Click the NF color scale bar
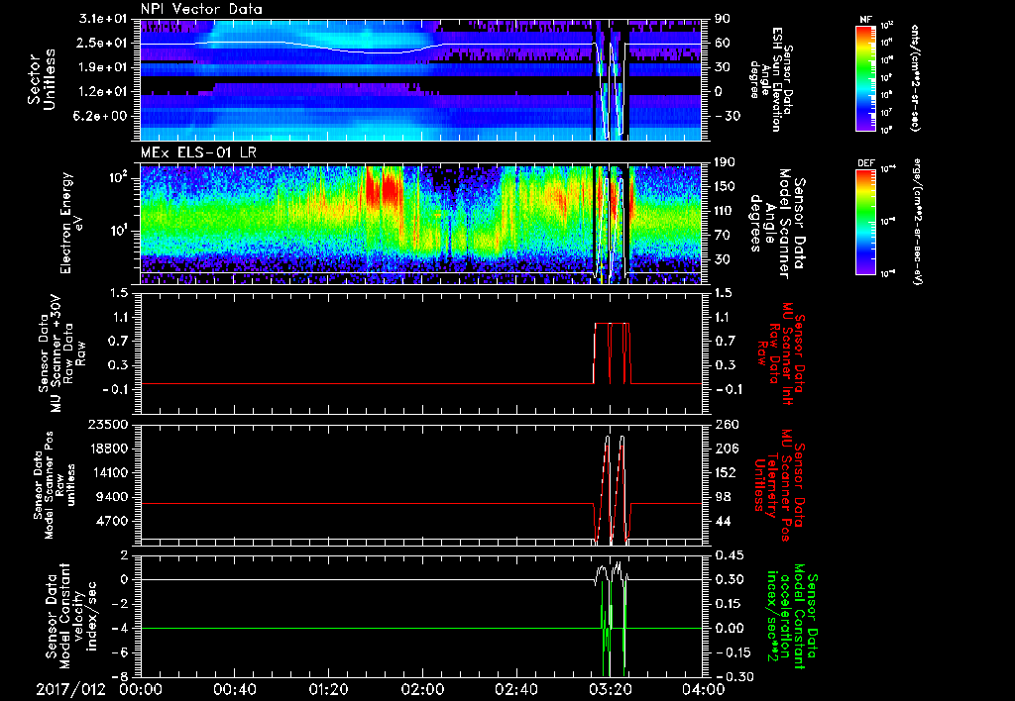This screenshot has width=1015, height=701. [x=863, y=78]
